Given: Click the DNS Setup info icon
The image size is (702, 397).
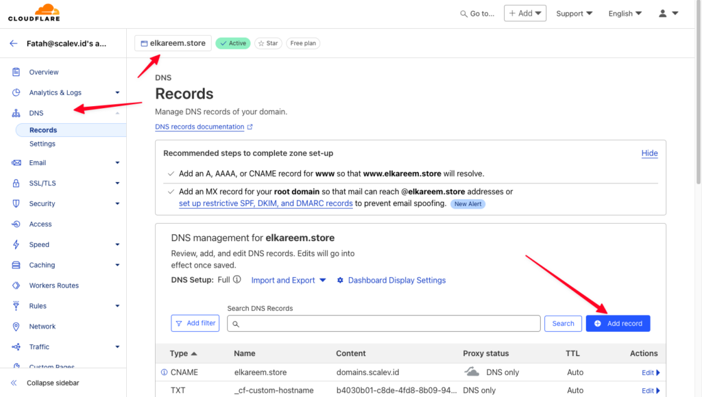Looking at the screenshot, I should tap(237, 279).
